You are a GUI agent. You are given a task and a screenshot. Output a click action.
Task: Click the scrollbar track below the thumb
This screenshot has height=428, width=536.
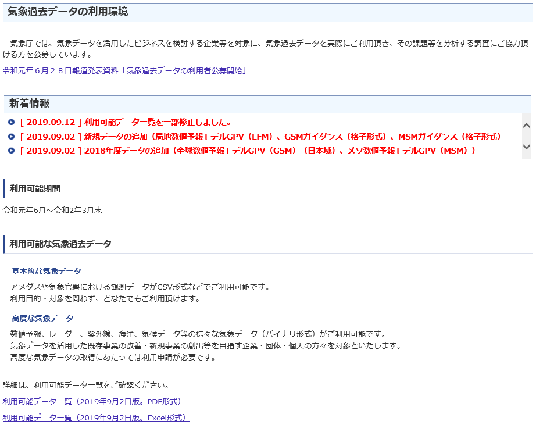coord(527,142)
